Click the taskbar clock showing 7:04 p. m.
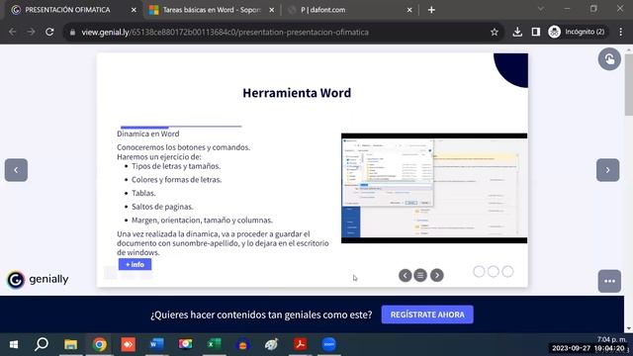This screenshot has width=633, height=356. 612,339
